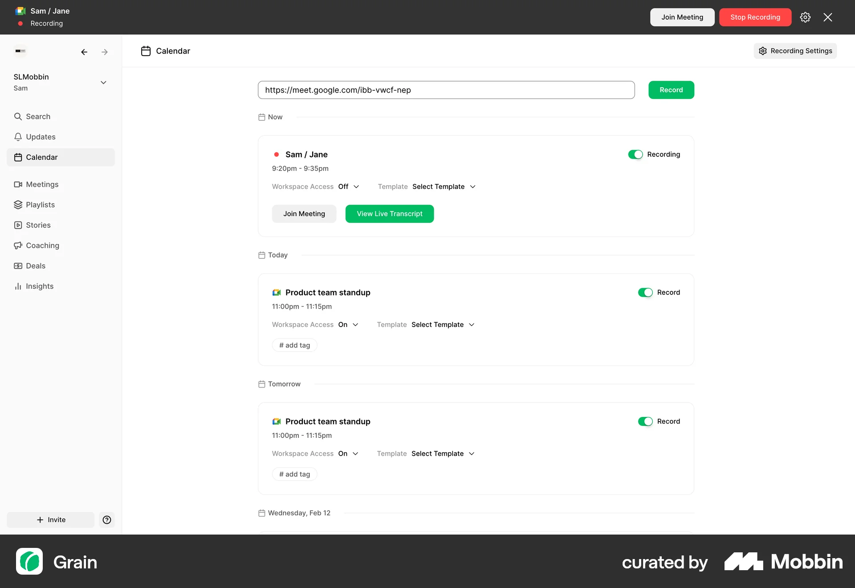
Task: Open the Stories section
Action: [x=38, y=225]
